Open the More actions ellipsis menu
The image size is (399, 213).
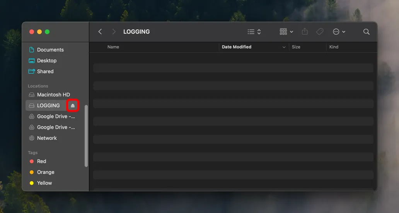point(339,32)
